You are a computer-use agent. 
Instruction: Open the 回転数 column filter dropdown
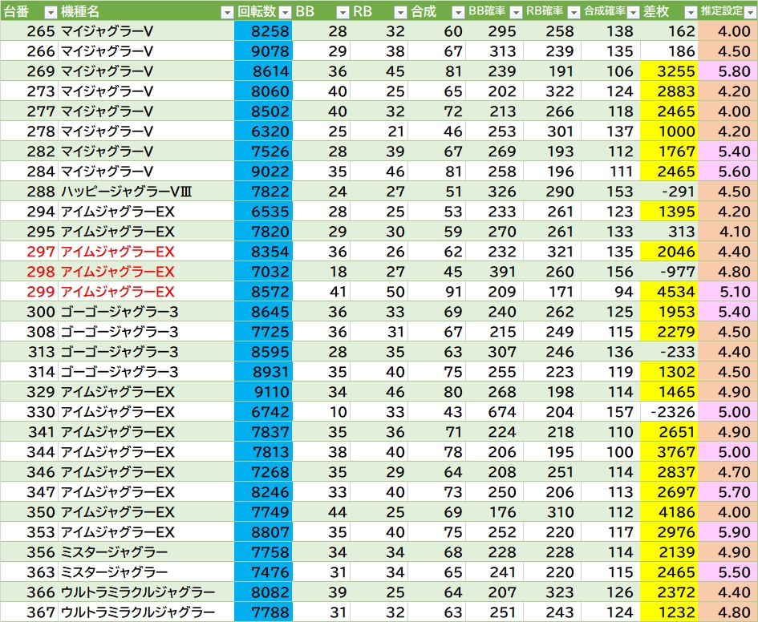[286, 13]
